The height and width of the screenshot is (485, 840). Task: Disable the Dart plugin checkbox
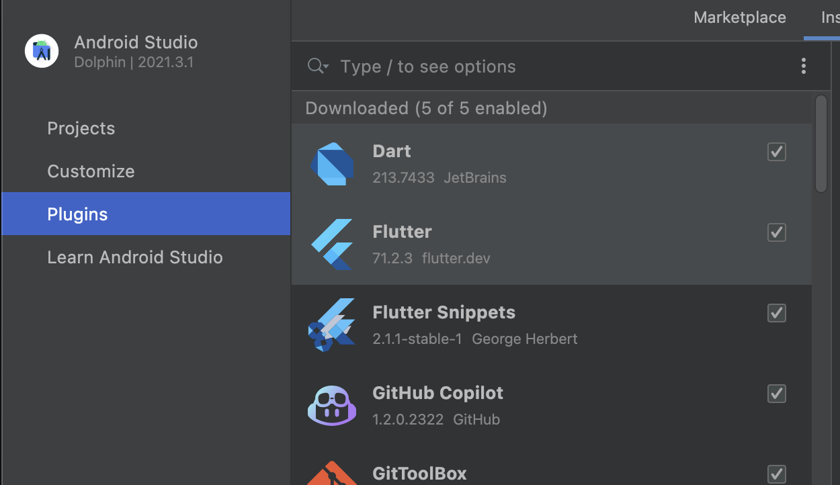[x=777, y=152]
